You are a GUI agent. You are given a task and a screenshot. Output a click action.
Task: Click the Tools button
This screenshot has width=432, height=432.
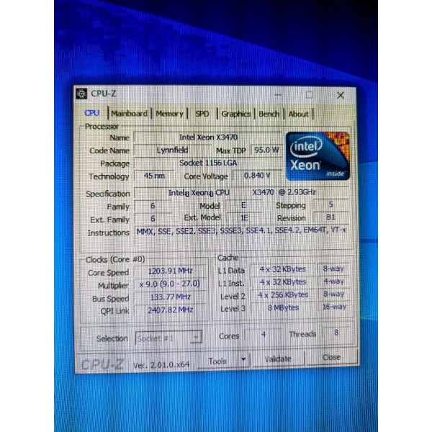tap(217, 360)
